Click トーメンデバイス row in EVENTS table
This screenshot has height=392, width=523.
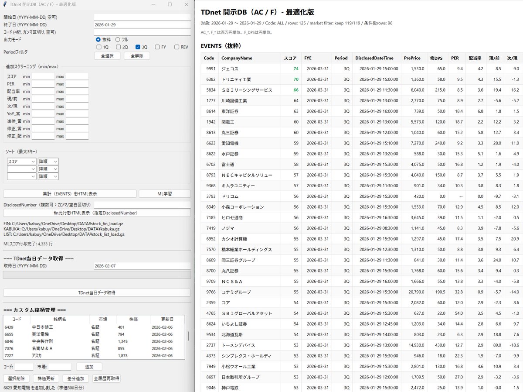tap(362, 345)
